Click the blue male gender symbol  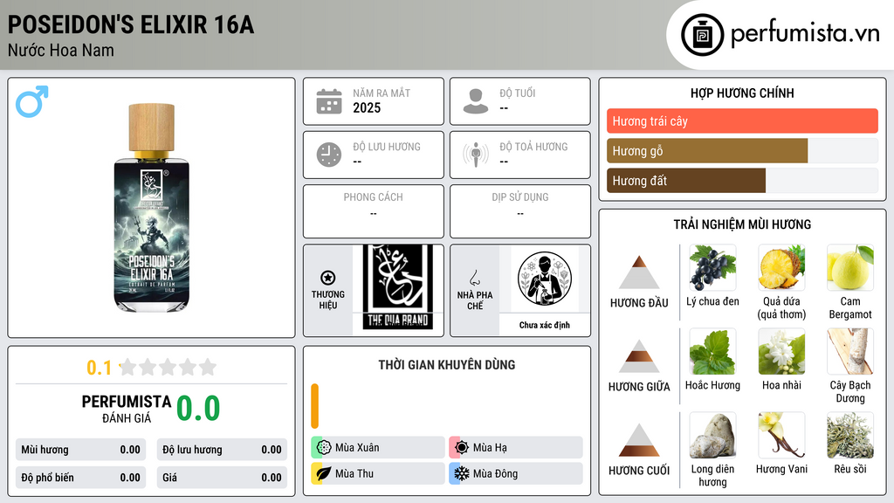point(32,101)
